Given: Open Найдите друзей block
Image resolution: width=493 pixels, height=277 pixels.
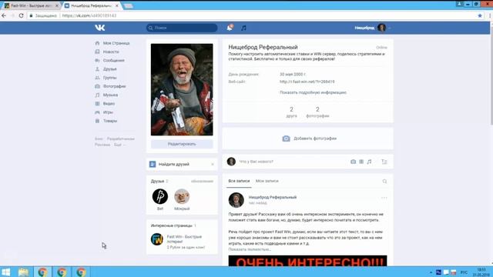Looking at the screenshot, I should [x=174, y=164].
